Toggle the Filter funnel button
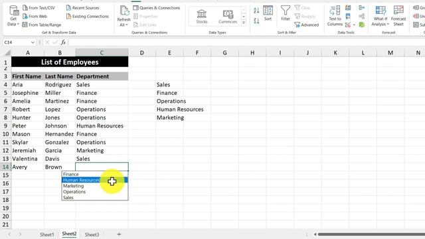Image resolution: width=425 pixels, height=239 pixels. click(x=286, y=13)
